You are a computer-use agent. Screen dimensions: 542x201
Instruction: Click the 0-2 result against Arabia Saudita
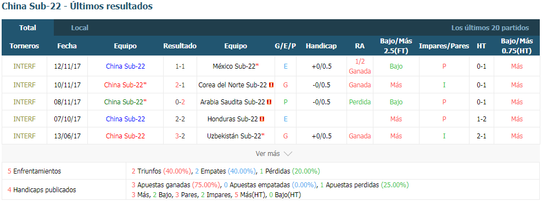[x=180, y=102]
